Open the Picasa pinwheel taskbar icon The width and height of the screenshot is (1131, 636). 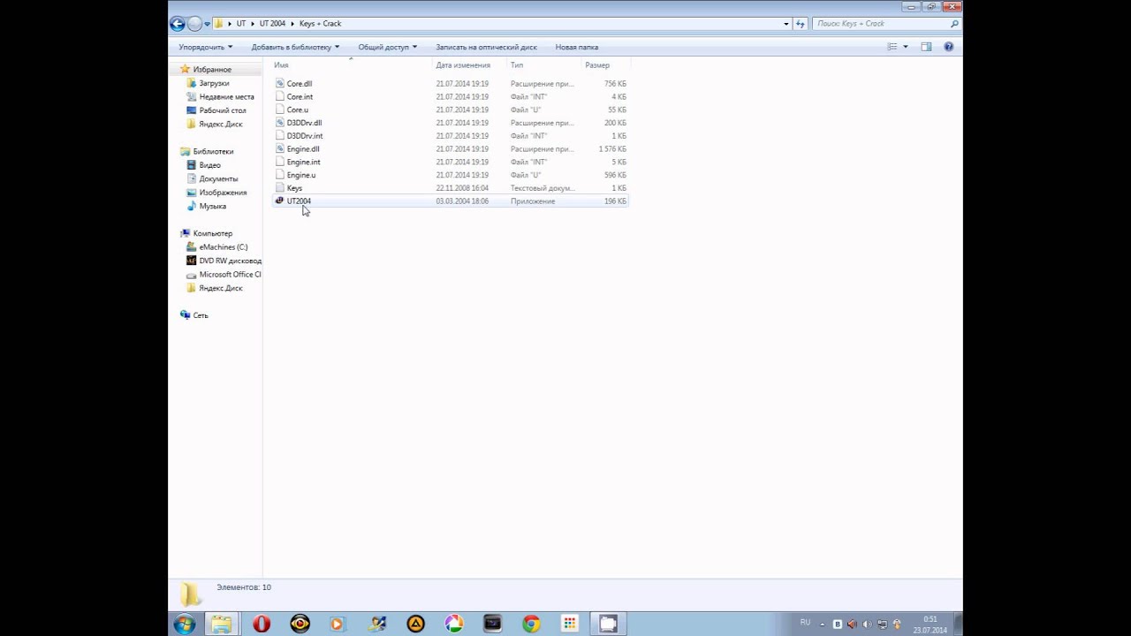tap(453, 624)
